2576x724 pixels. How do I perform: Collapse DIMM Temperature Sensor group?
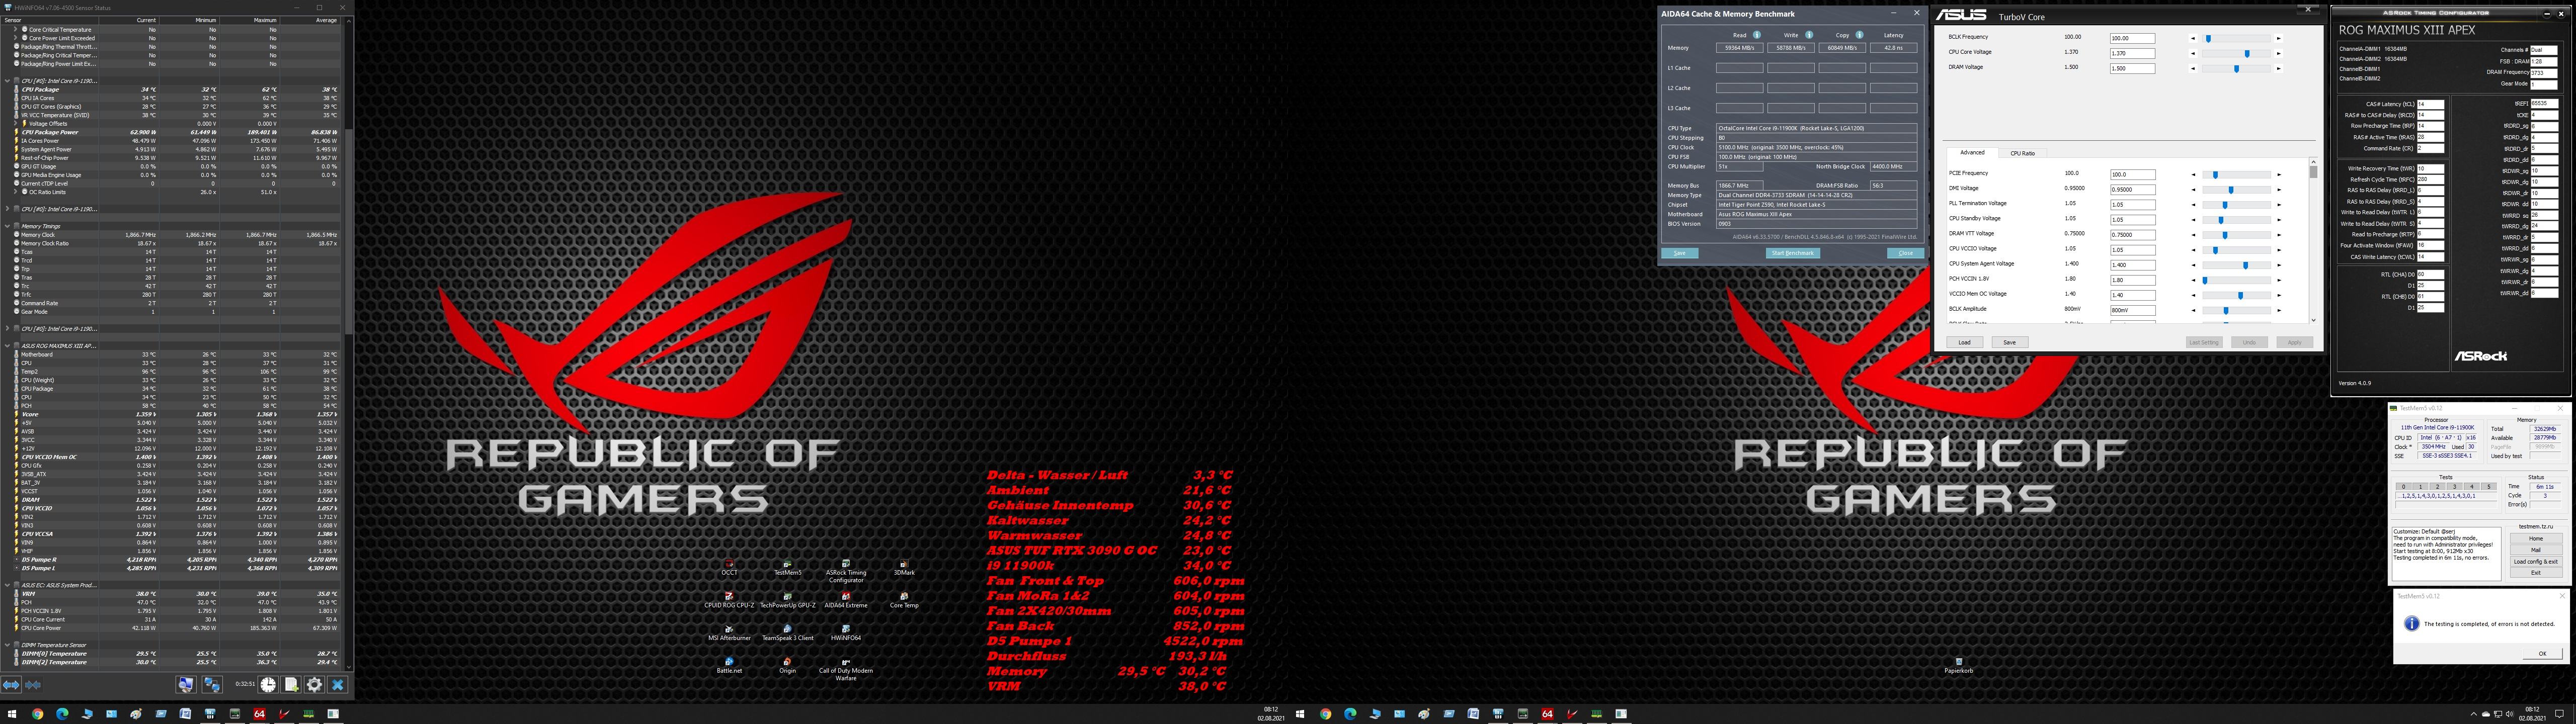pos(7,645)
